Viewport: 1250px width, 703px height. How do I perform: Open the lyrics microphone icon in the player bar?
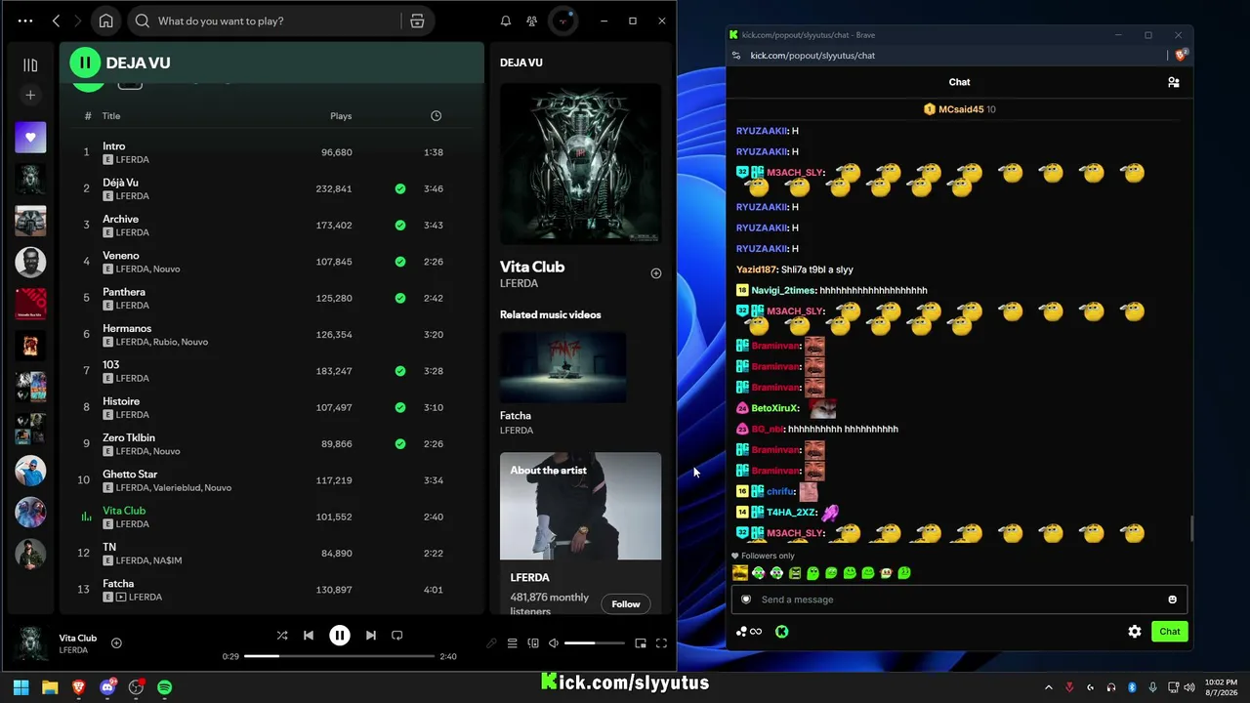(491, 643)
